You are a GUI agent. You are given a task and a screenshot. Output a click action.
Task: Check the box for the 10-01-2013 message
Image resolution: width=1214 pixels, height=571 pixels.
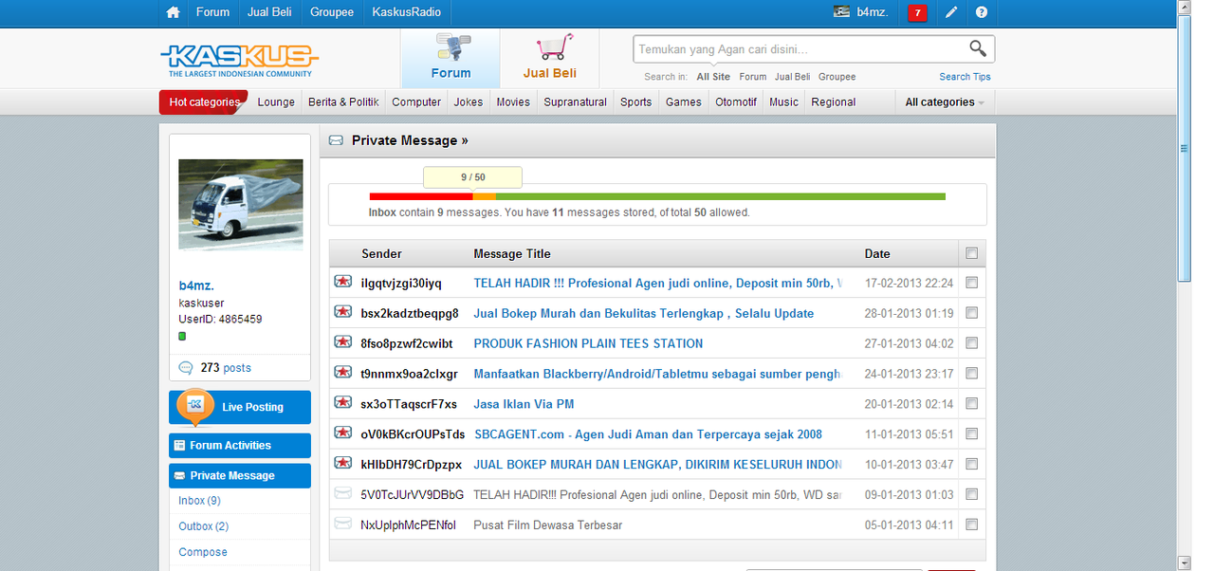click(x=971, y=465)
